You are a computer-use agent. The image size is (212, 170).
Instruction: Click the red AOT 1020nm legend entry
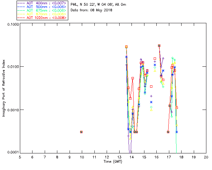click(x=42, y=18)
